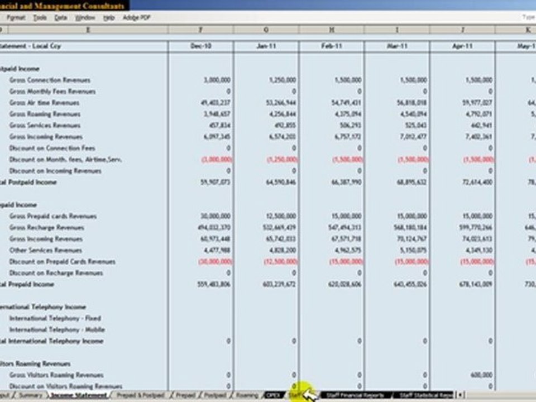Select the Gross Roaming Revenues label
Screen dimensions: 536x402
click(x=45, y=114)
